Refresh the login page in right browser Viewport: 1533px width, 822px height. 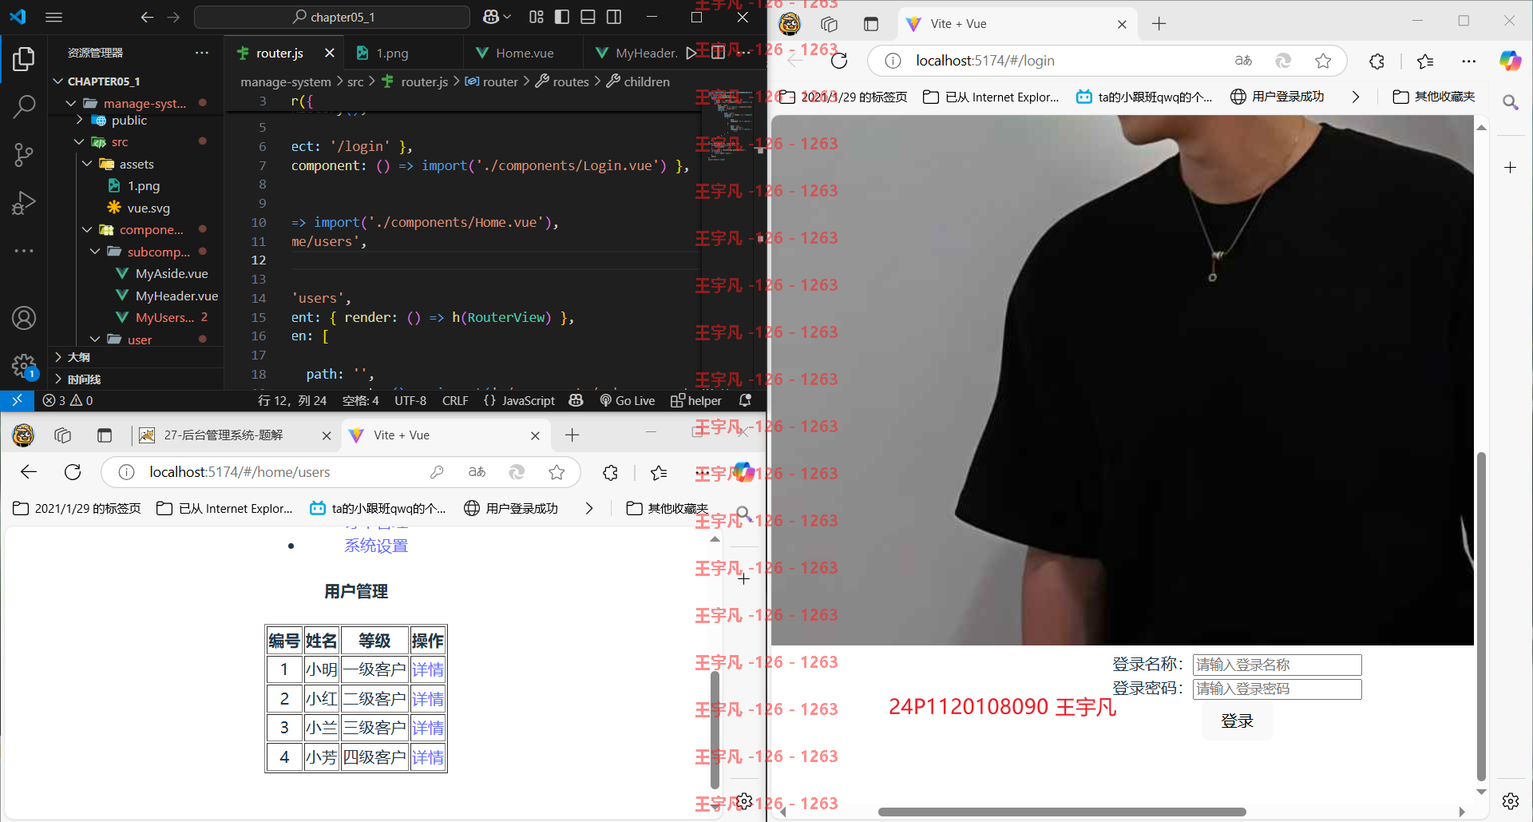pyautogui.click(x=839, y=61)
